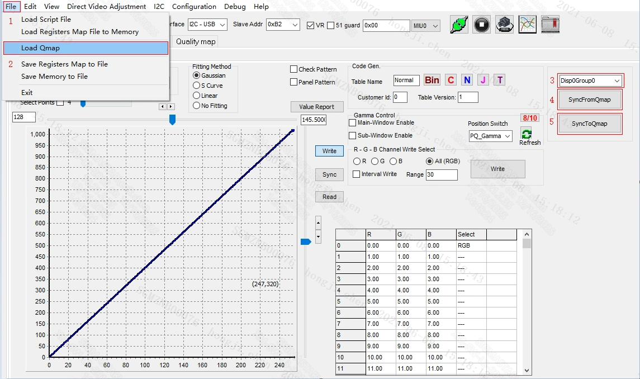The width and height of the screenshot is (640, 379).
Task: Switch to the Quality map tab
Action: [x=196, y=42]
